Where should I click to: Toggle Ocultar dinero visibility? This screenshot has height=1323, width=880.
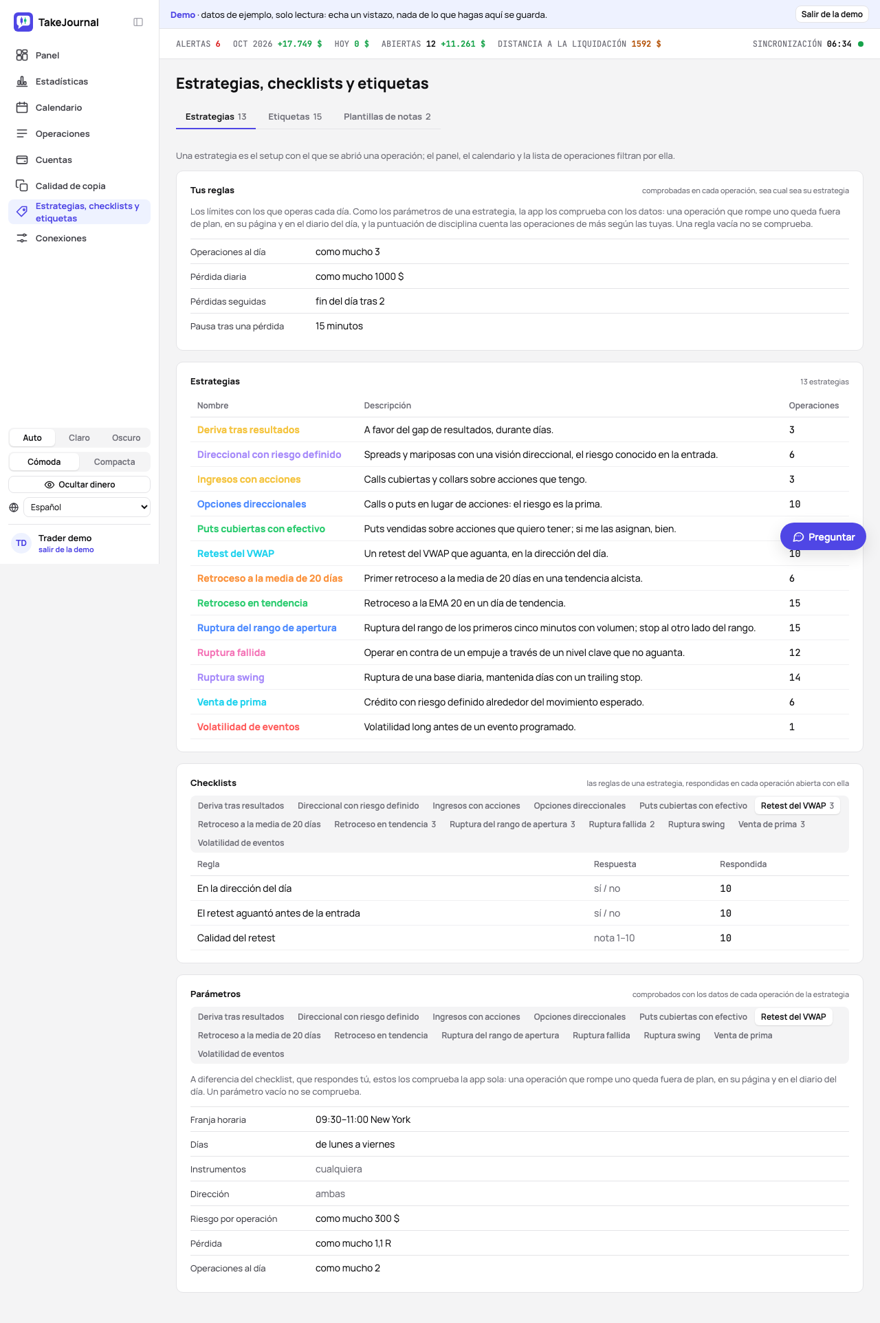pos(80,485)
